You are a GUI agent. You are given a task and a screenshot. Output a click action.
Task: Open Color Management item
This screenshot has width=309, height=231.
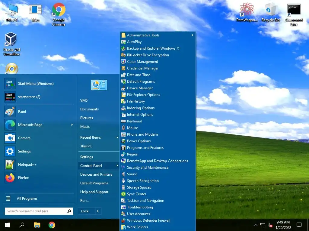tap(158, 61)
